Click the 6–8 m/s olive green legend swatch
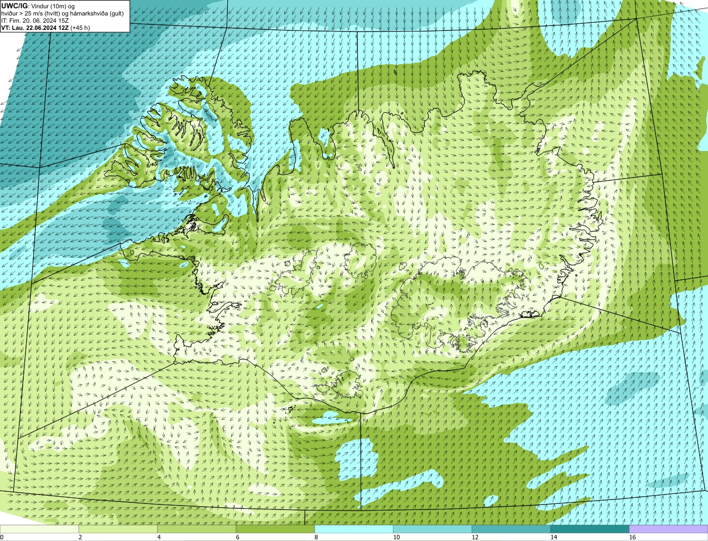 (x=275, y=529)
